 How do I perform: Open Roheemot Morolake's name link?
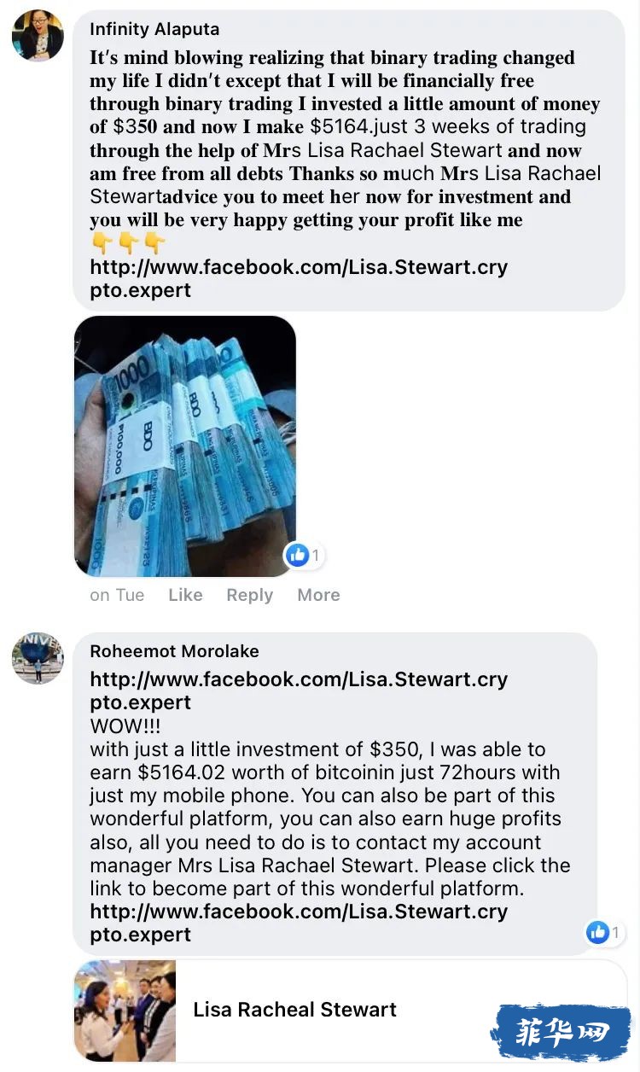(174, 651)
